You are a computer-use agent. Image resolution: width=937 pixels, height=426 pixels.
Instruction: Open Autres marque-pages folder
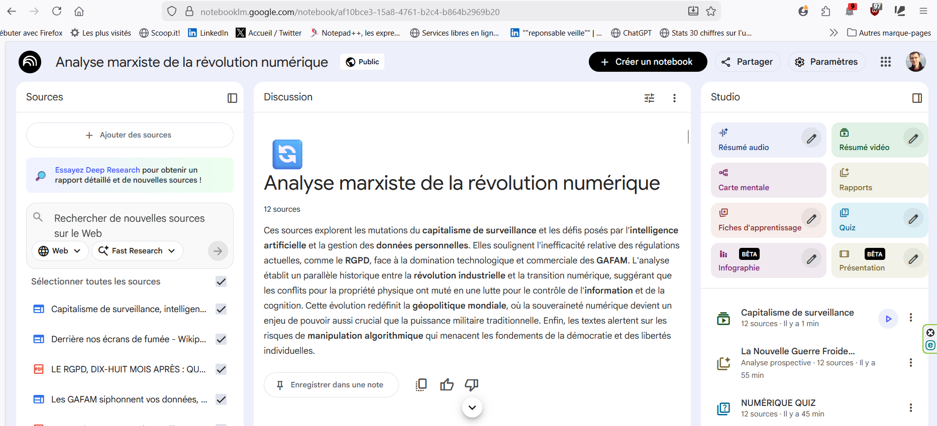pos(889,33)
